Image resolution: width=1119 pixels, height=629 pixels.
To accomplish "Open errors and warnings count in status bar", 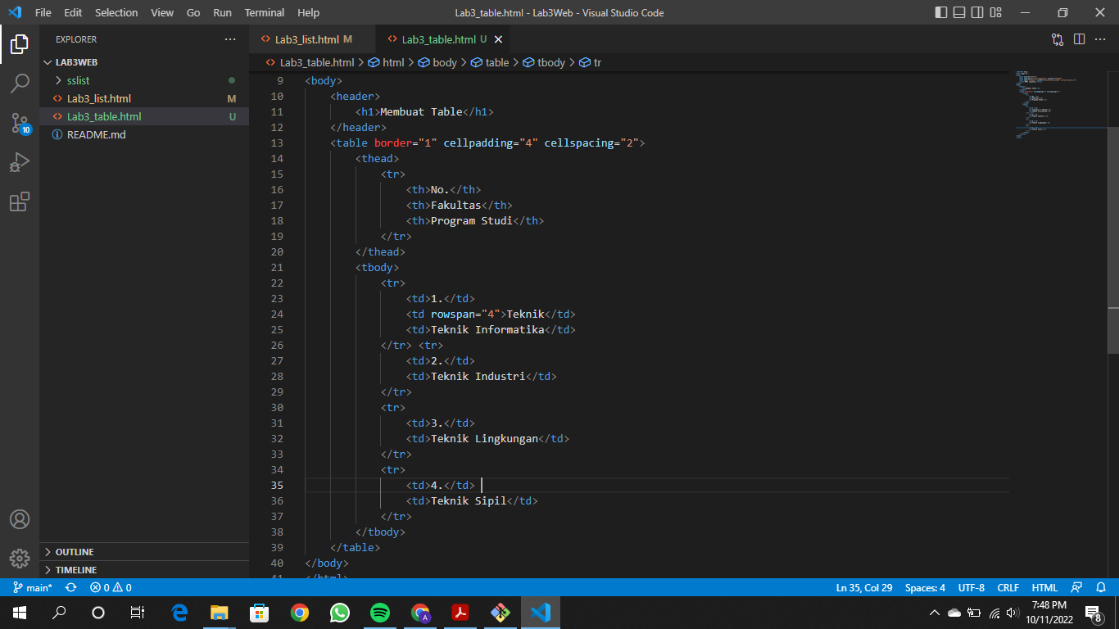I will point(111,587).
